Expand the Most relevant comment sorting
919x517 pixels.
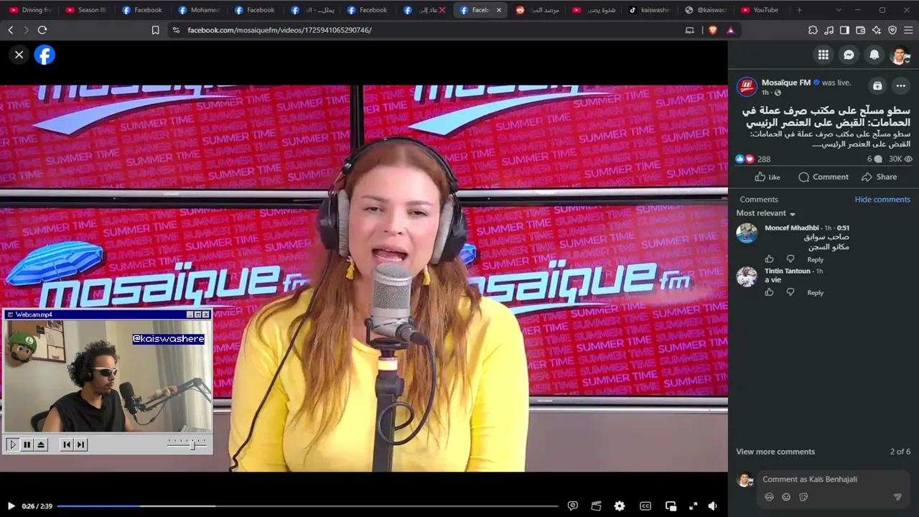[766, 213]
